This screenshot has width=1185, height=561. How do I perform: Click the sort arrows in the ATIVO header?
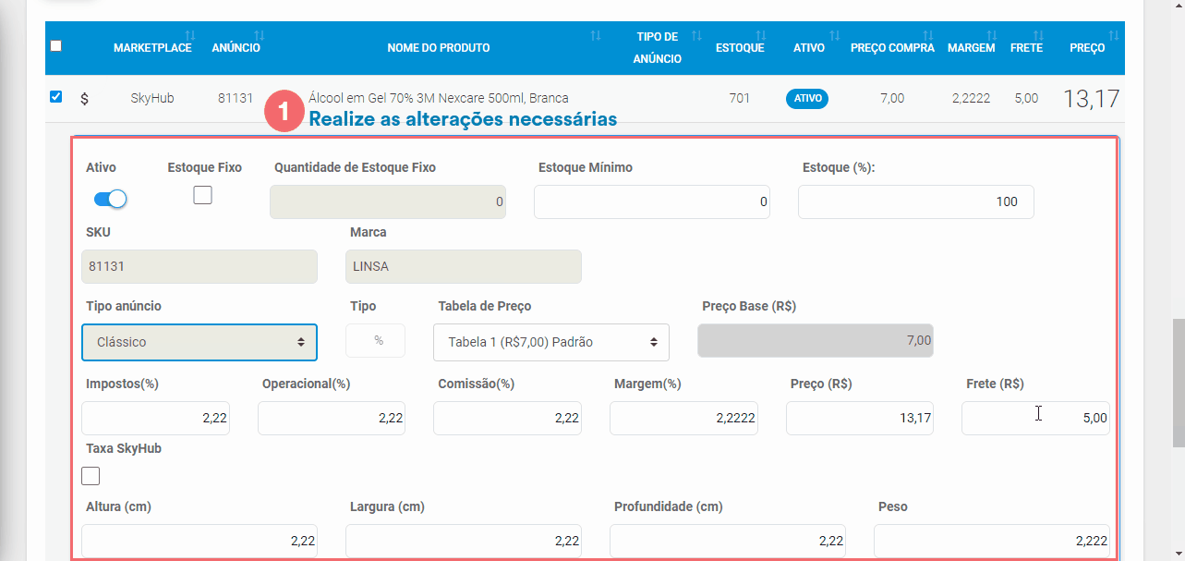click(x=835, y=36)
